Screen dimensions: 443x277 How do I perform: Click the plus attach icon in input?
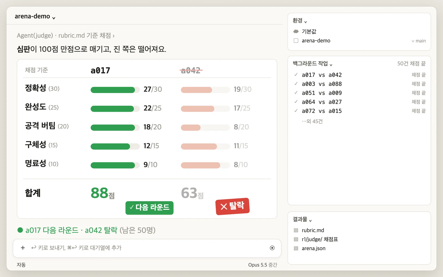[x=23, y=248]
